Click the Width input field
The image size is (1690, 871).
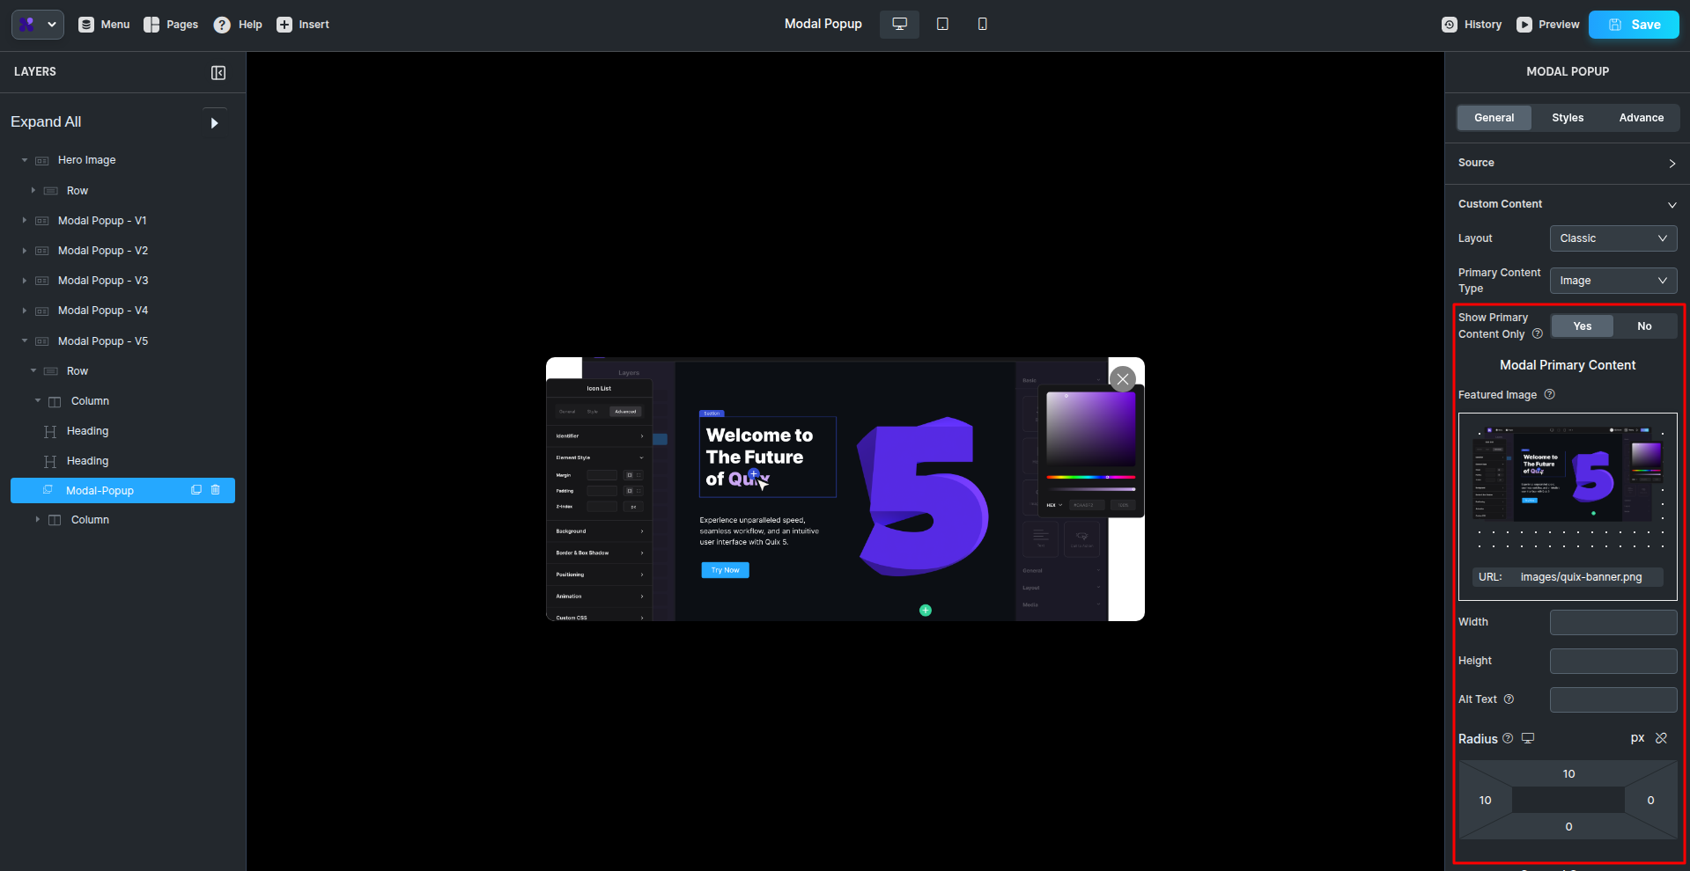pos(1613,623)
